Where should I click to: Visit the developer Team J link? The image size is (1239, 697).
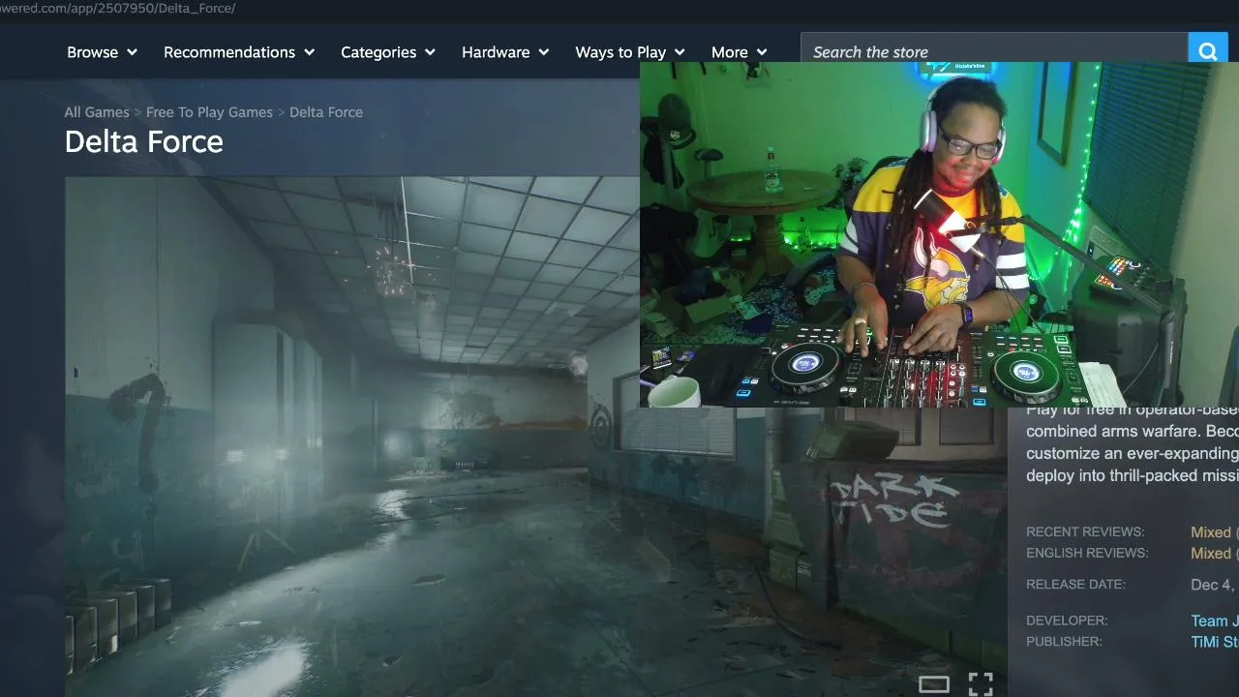click(x=1214, y=621)
